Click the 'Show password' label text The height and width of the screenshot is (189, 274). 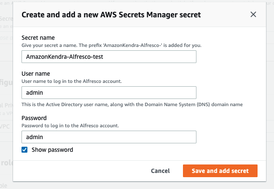[x=52, y=150]
